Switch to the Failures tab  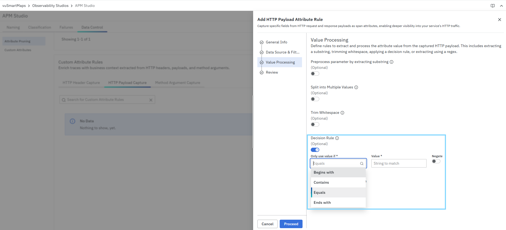[x=66, y=27]
